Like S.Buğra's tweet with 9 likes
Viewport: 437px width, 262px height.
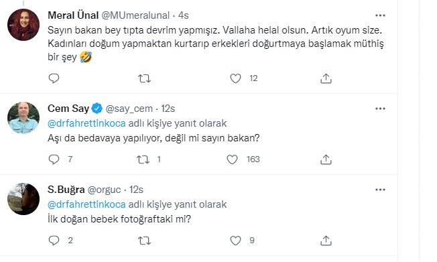point(235,241)
